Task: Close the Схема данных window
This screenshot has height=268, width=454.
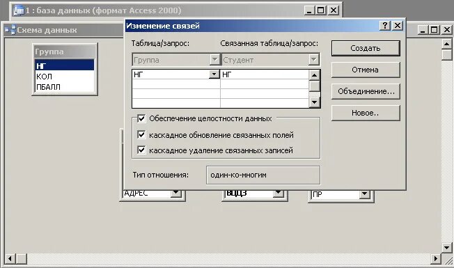Action: coord(447,29)
